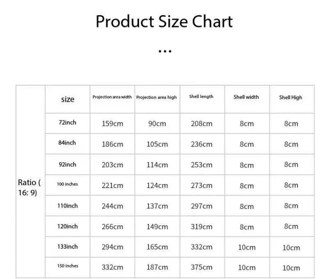Click the 137cm projection height cell
The height and width of the screenshot is (279, 328).
pos(157,206)
